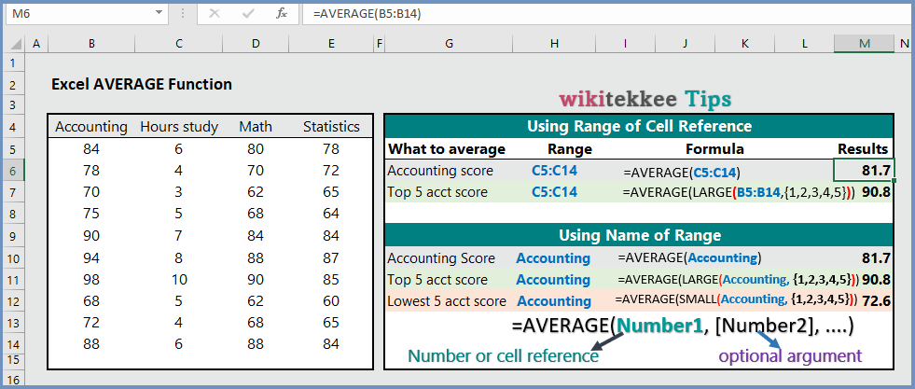Select result 72.6 in row 12

[x=875, y=301]
